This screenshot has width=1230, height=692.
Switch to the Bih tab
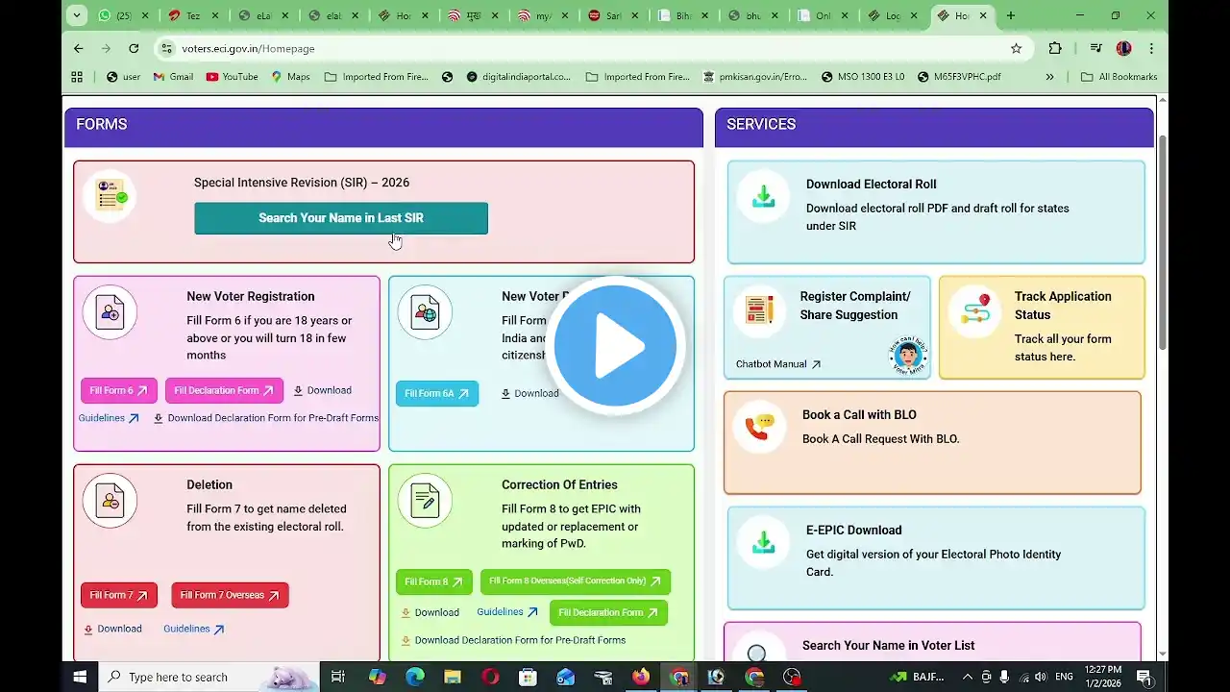(683, 15)
